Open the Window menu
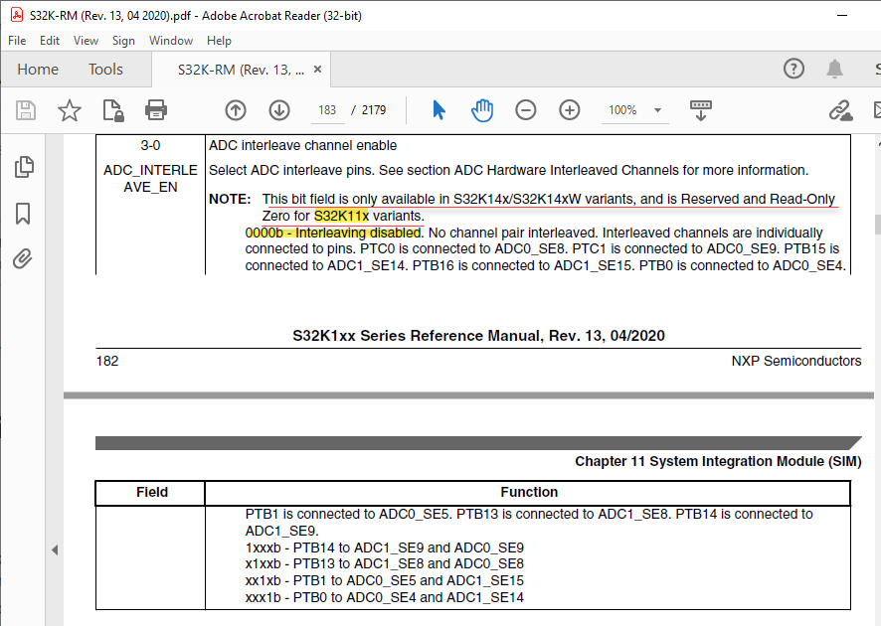Image resolution: width=881 pixels, height=626 pixels. click(x=171, y=41)
